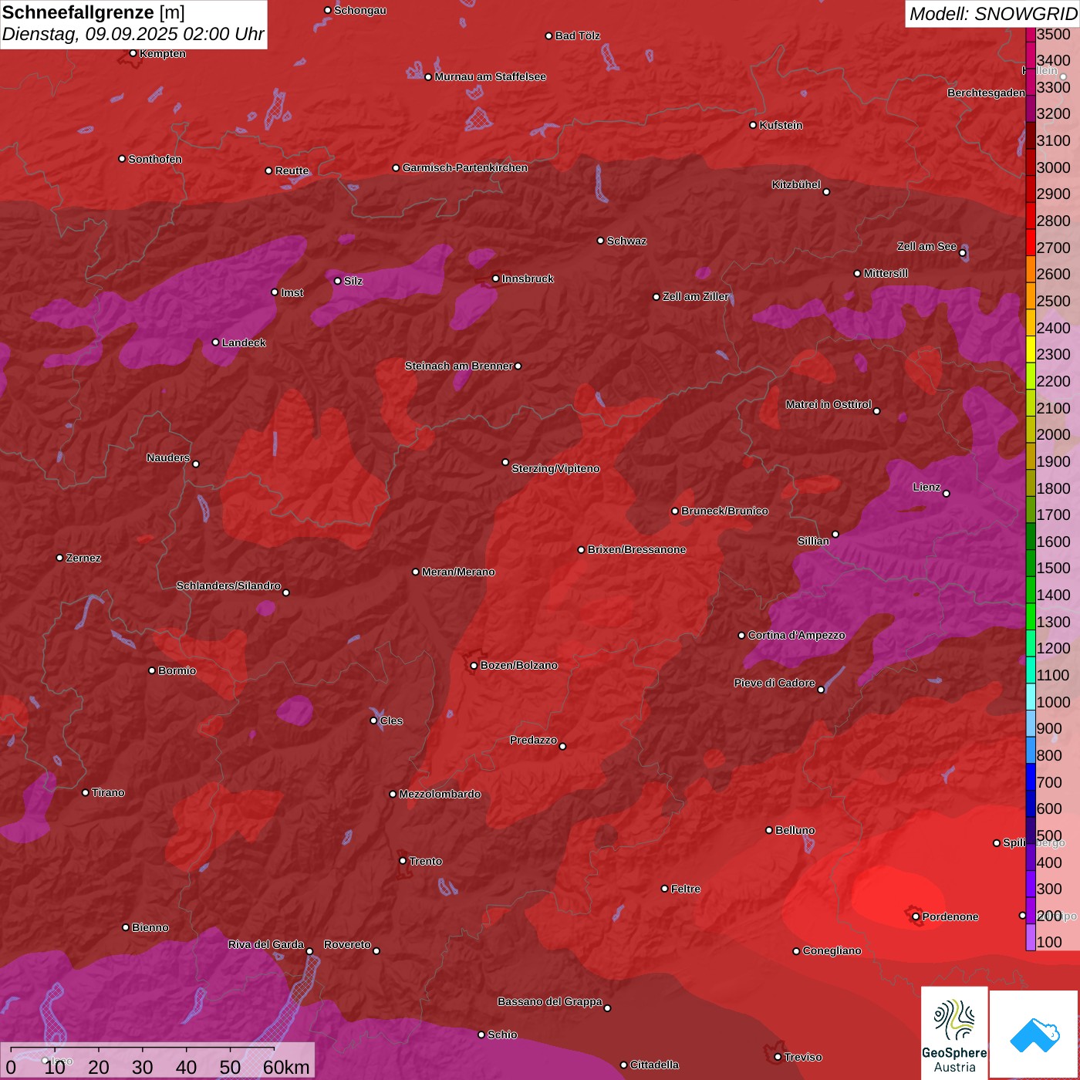
Task: Select the Sonthofen label
Action: 155,159
